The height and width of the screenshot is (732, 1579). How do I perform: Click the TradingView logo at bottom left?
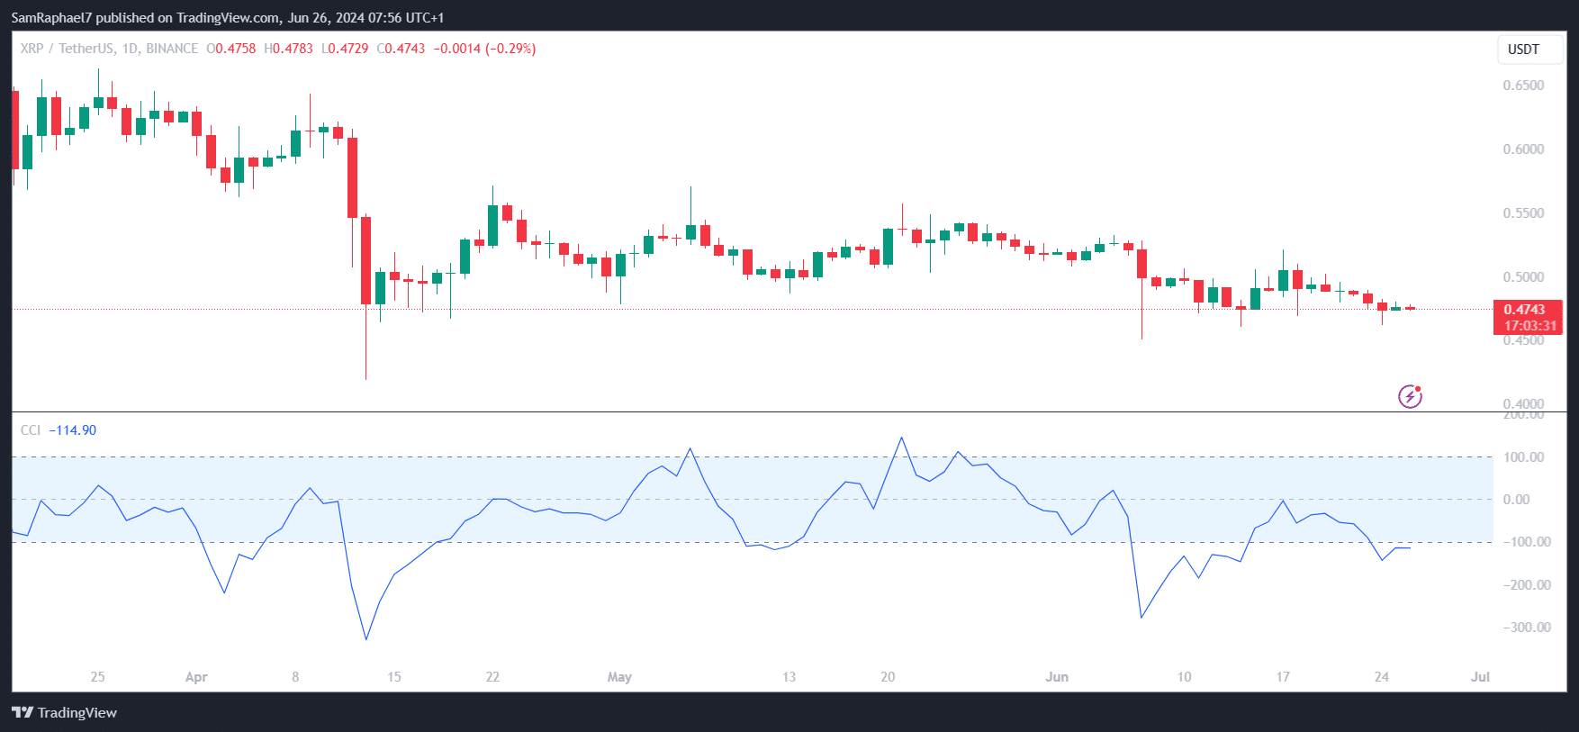[x=65, y=712]
